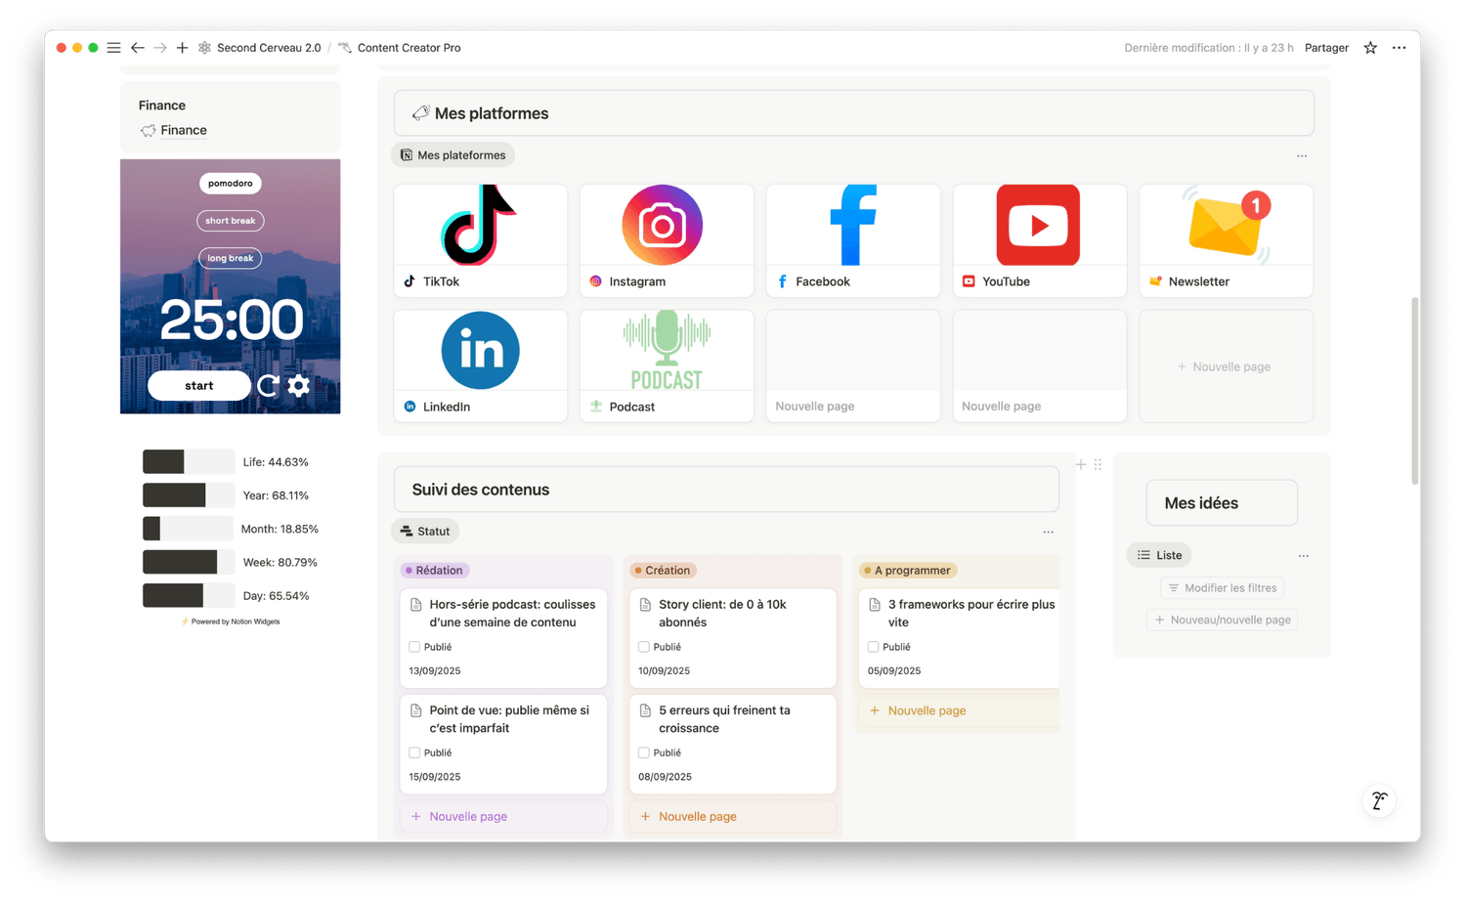Click small LinkedIn icon beside label
1466x901 pixels.
410,407
